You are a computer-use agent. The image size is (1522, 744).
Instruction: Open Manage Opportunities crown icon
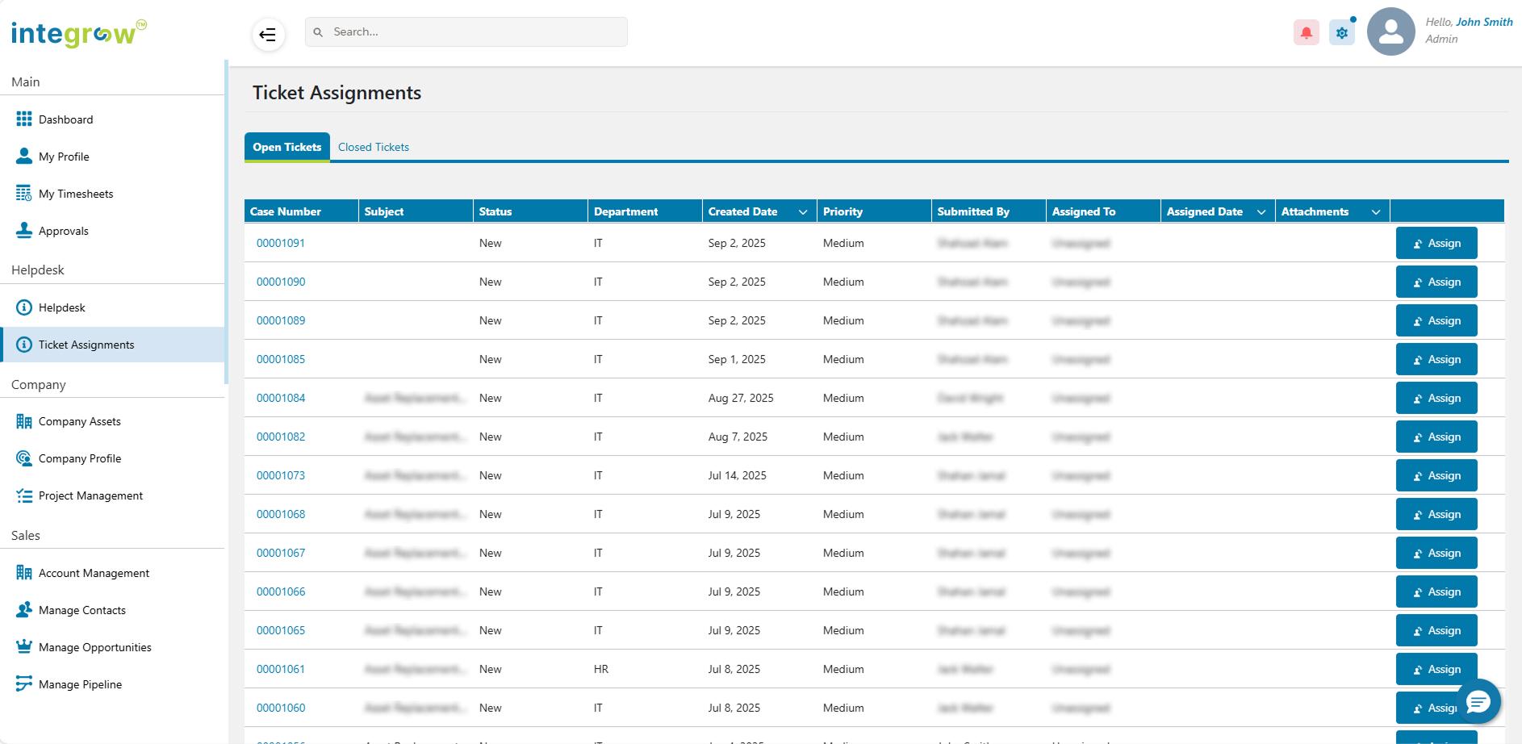click(24, 647)
